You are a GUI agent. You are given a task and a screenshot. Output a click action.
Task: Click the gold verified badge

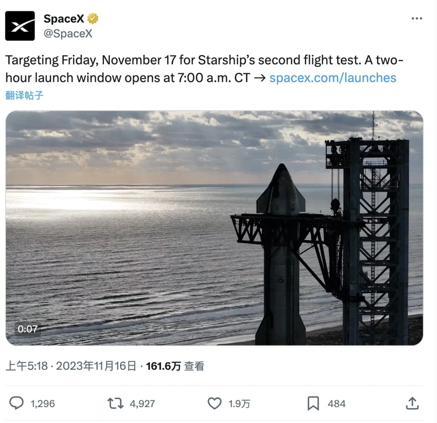93,19
